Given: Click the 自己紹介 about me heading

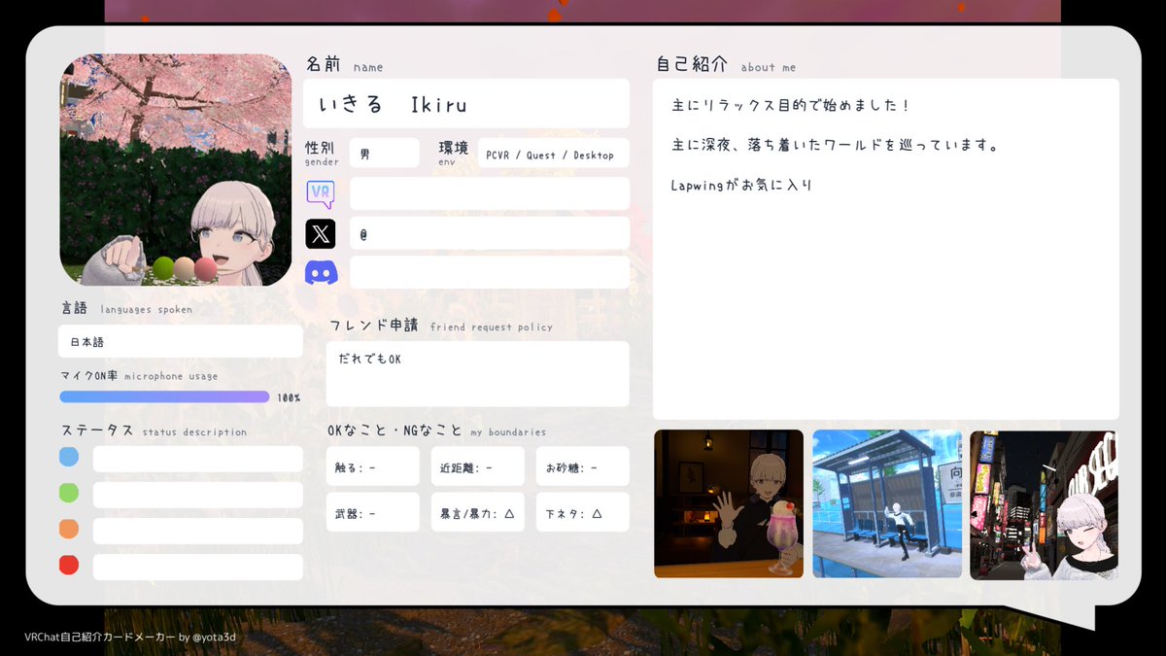Looking at the screenshot, I should 726,65.
